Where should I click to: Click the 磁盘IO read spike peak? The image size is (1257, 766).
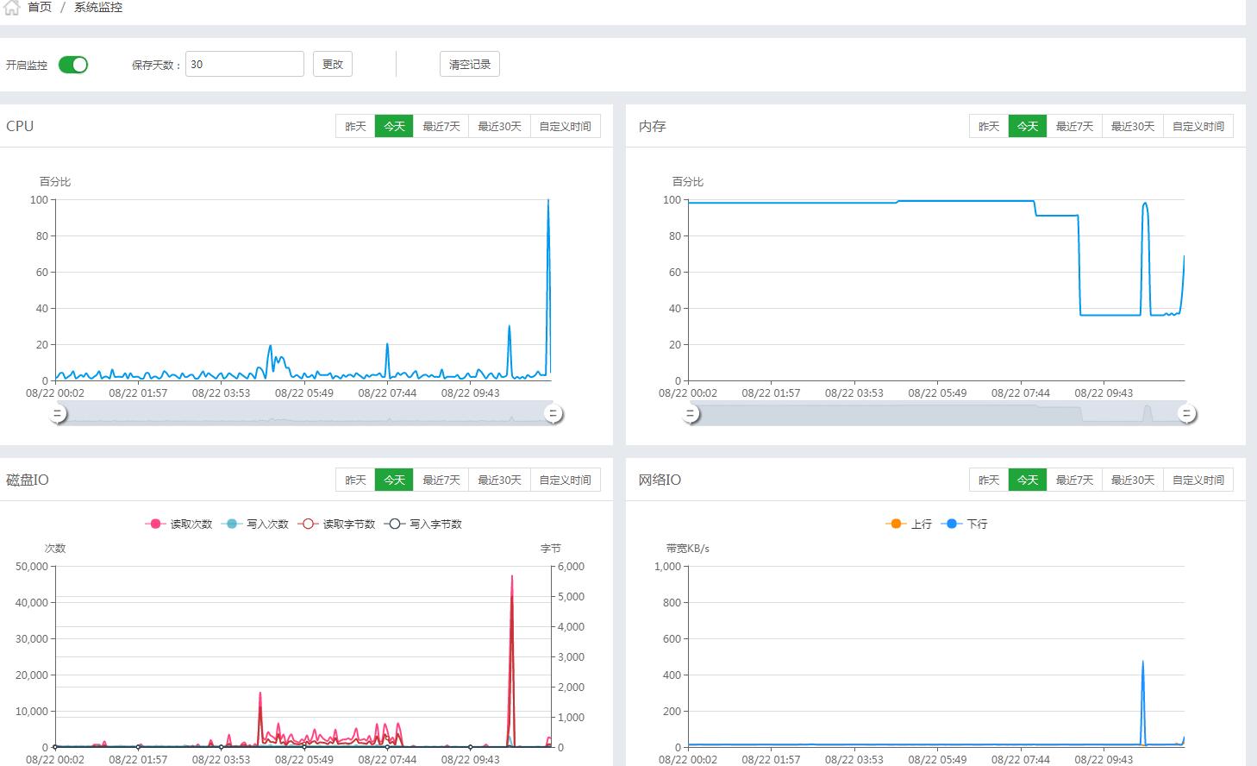(512, 577)
